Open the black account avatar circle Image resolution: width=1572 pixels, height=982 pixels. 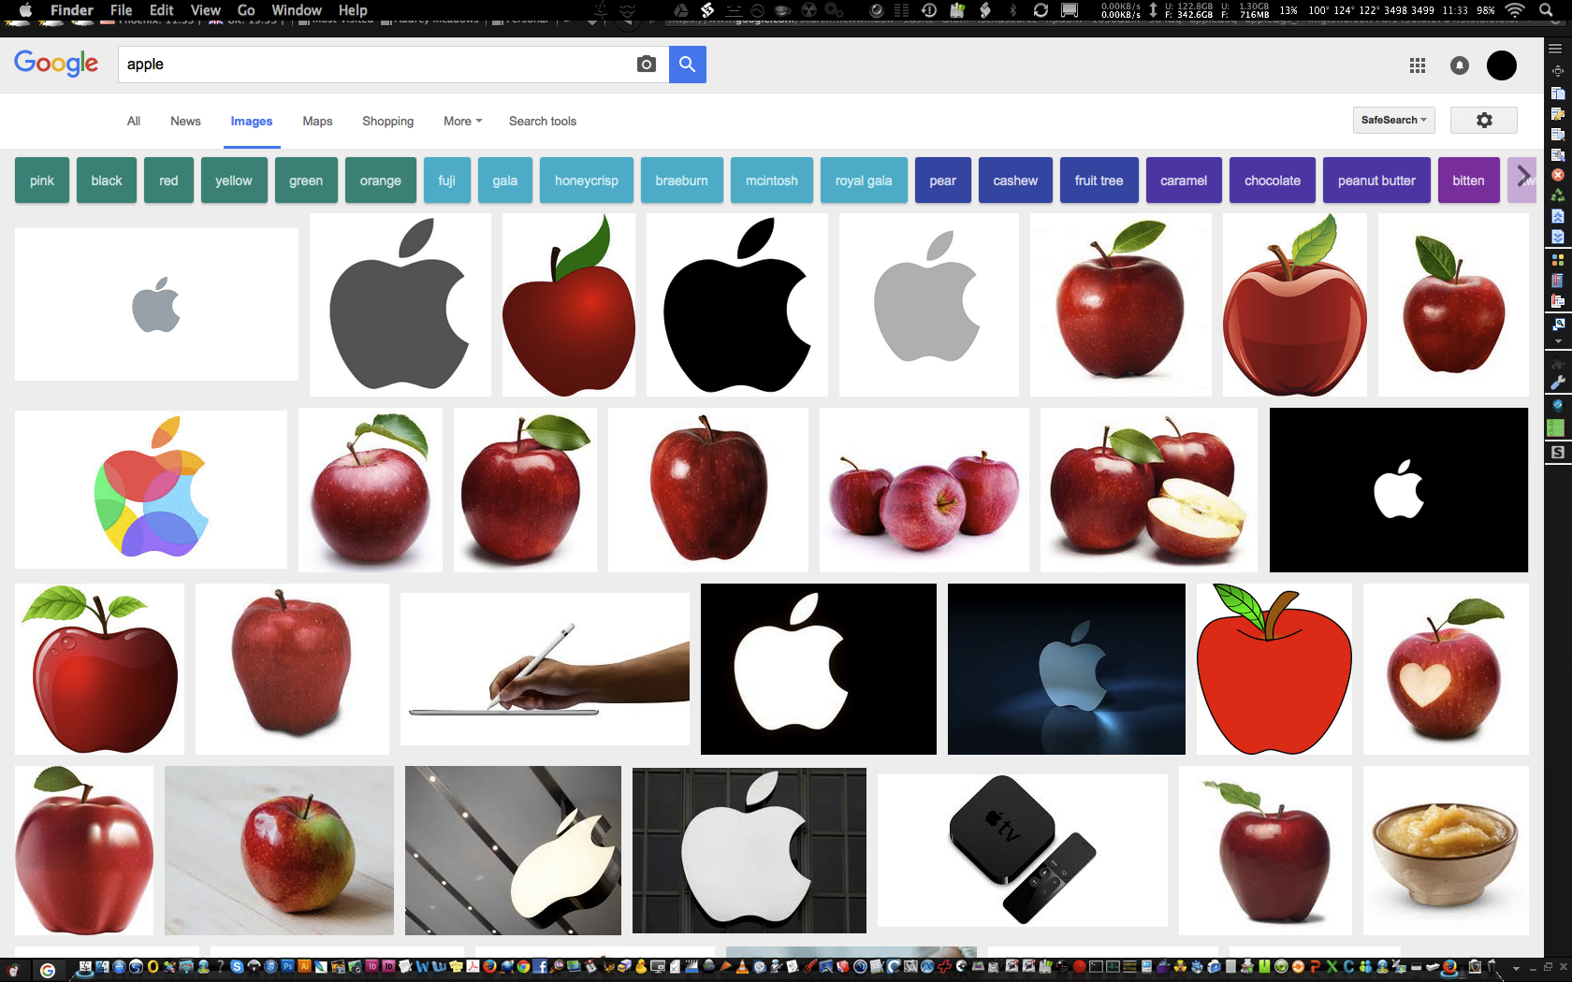coord(1502,65)
